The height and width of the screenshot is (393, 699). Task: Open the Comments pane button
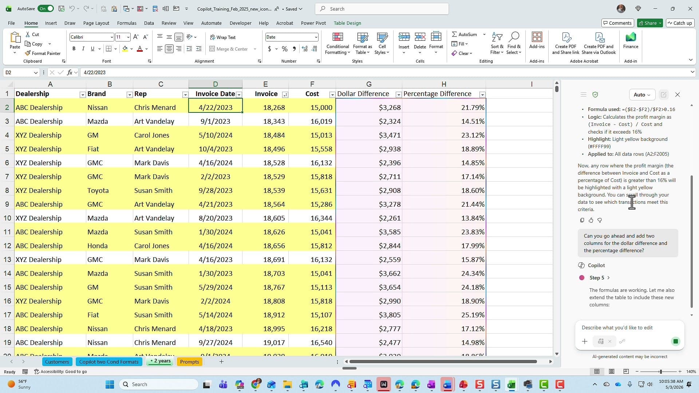[x=617, y=23]
